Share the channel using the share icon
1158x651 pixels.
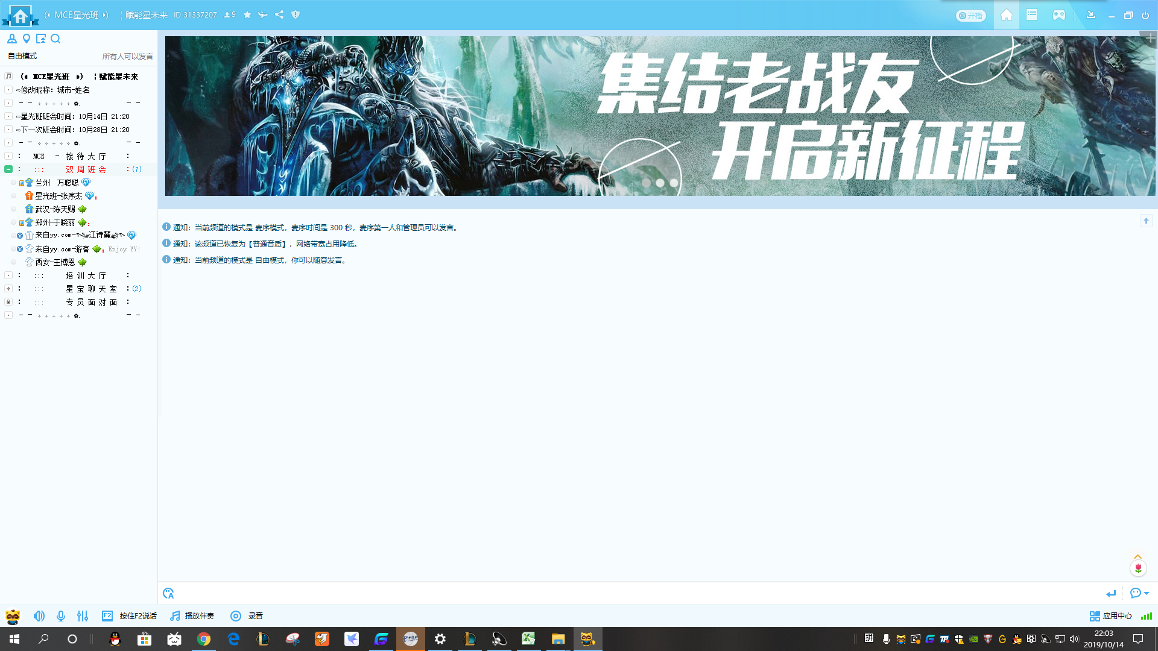(279, 14)
